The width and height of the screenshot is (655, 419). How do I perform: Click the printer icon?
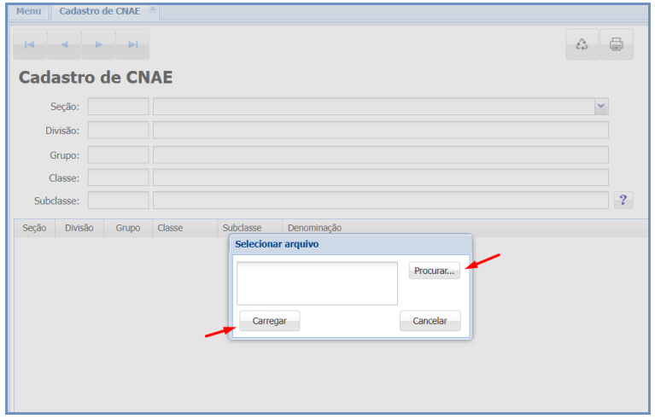[616, 44]
